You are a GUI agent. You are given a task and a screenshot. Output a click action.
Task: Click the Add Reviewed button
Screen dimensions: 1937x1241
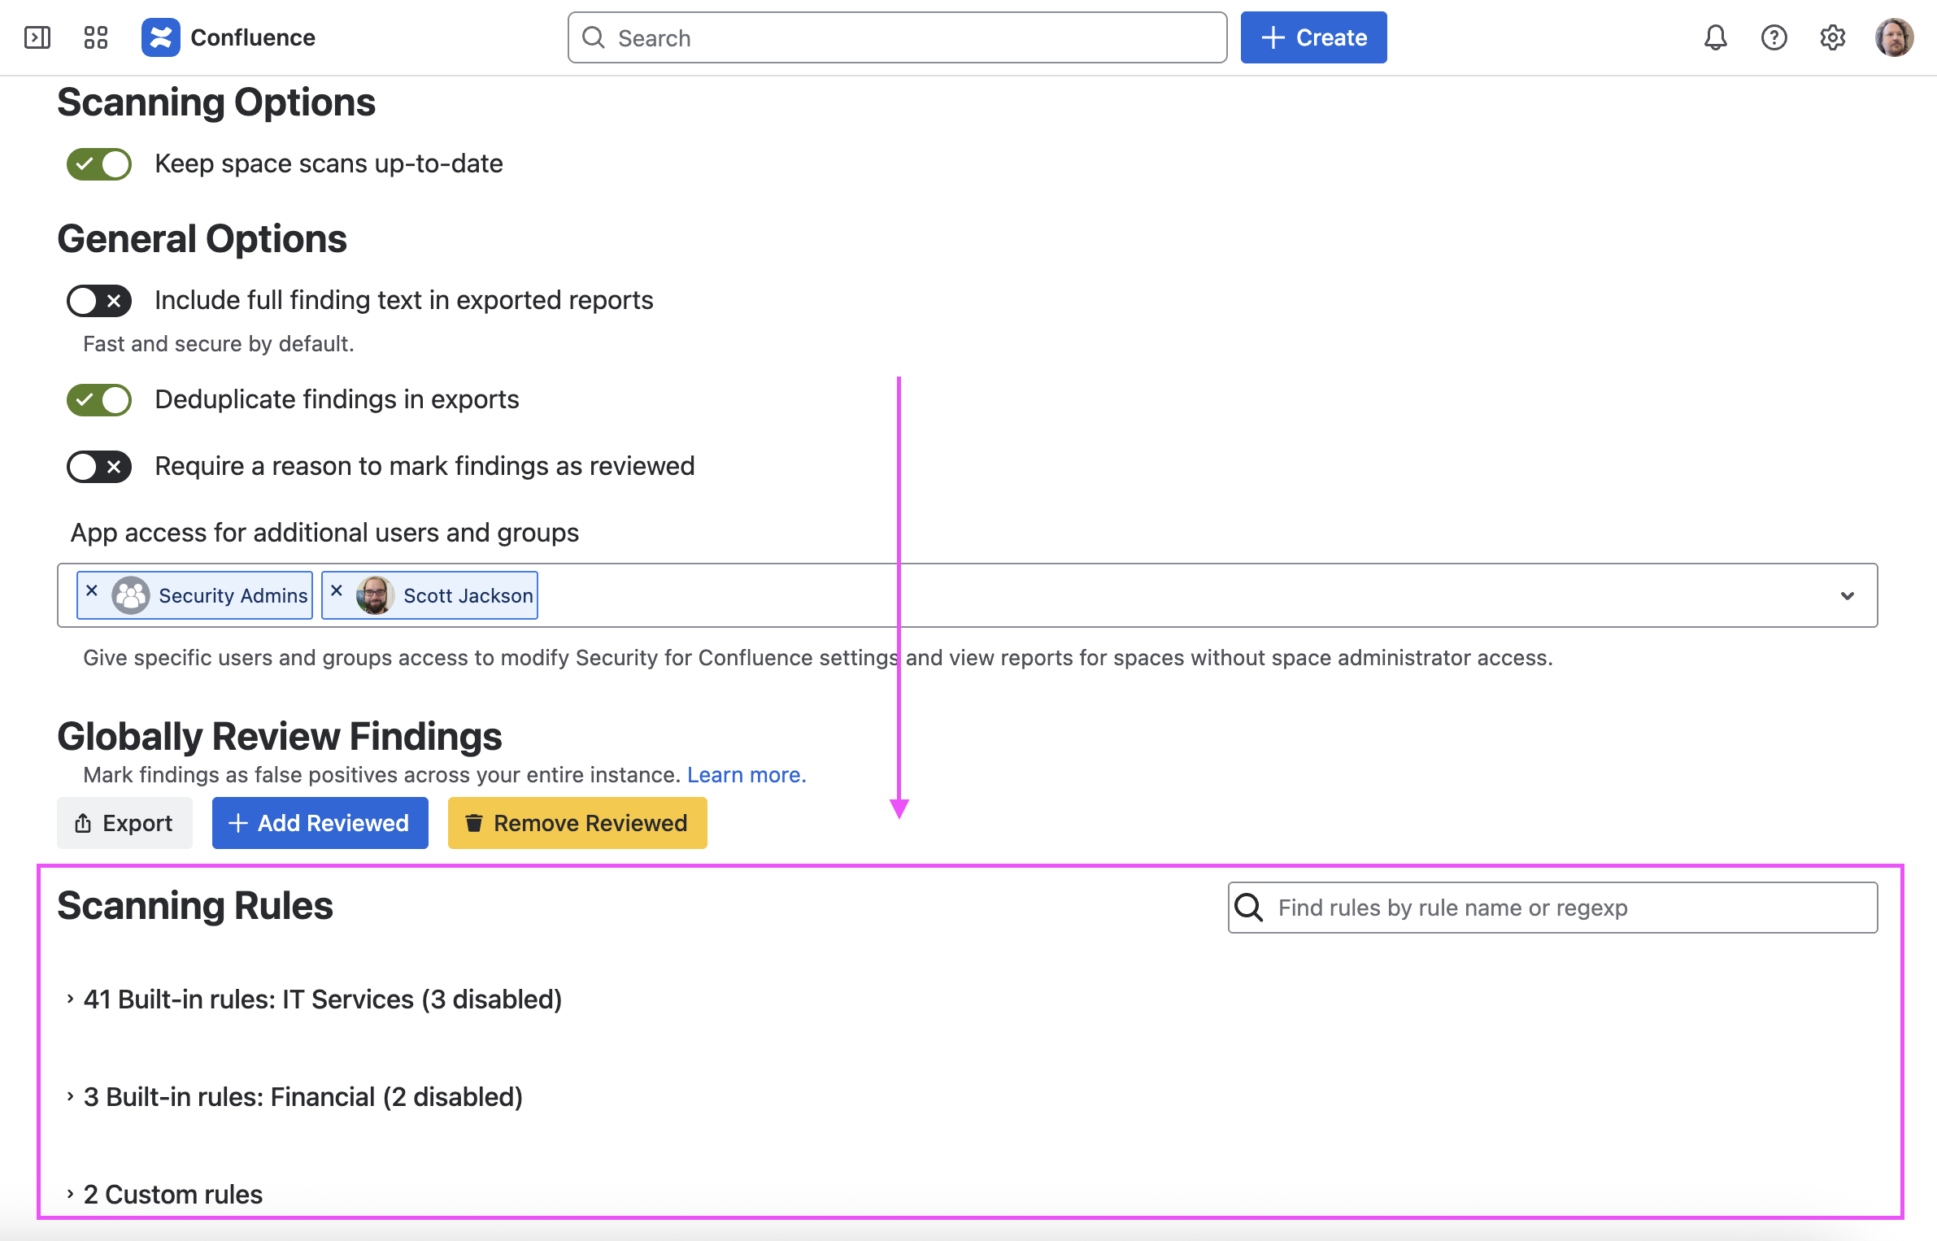click(x=320, y=823)
